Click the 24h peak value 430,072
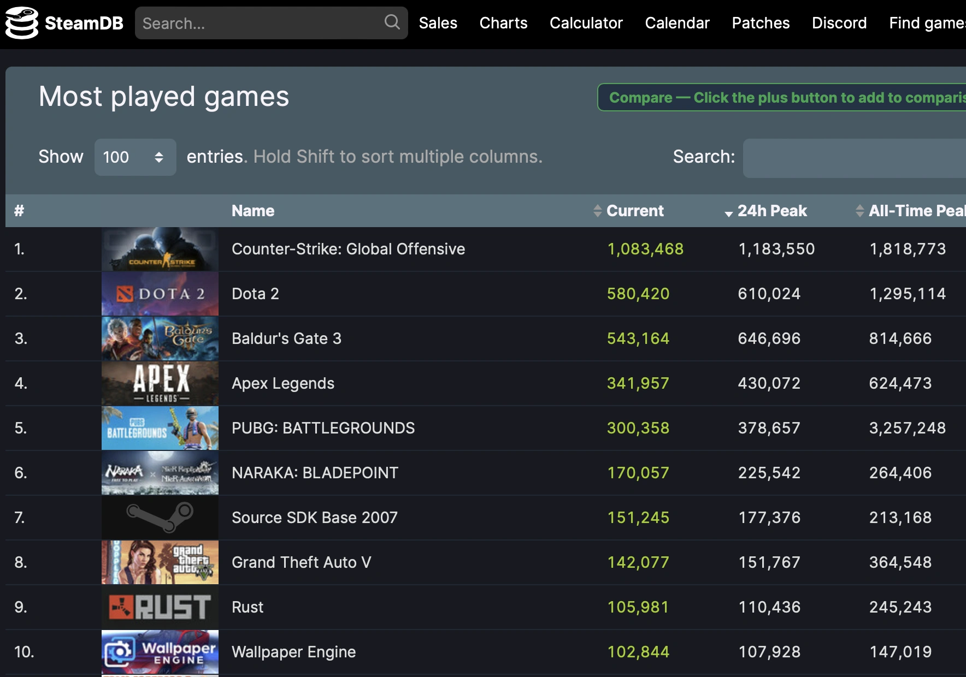 pos(769,383)
